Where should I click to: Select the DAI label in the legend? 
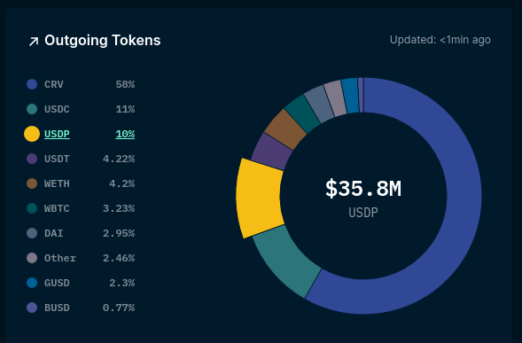pos(54,233)
